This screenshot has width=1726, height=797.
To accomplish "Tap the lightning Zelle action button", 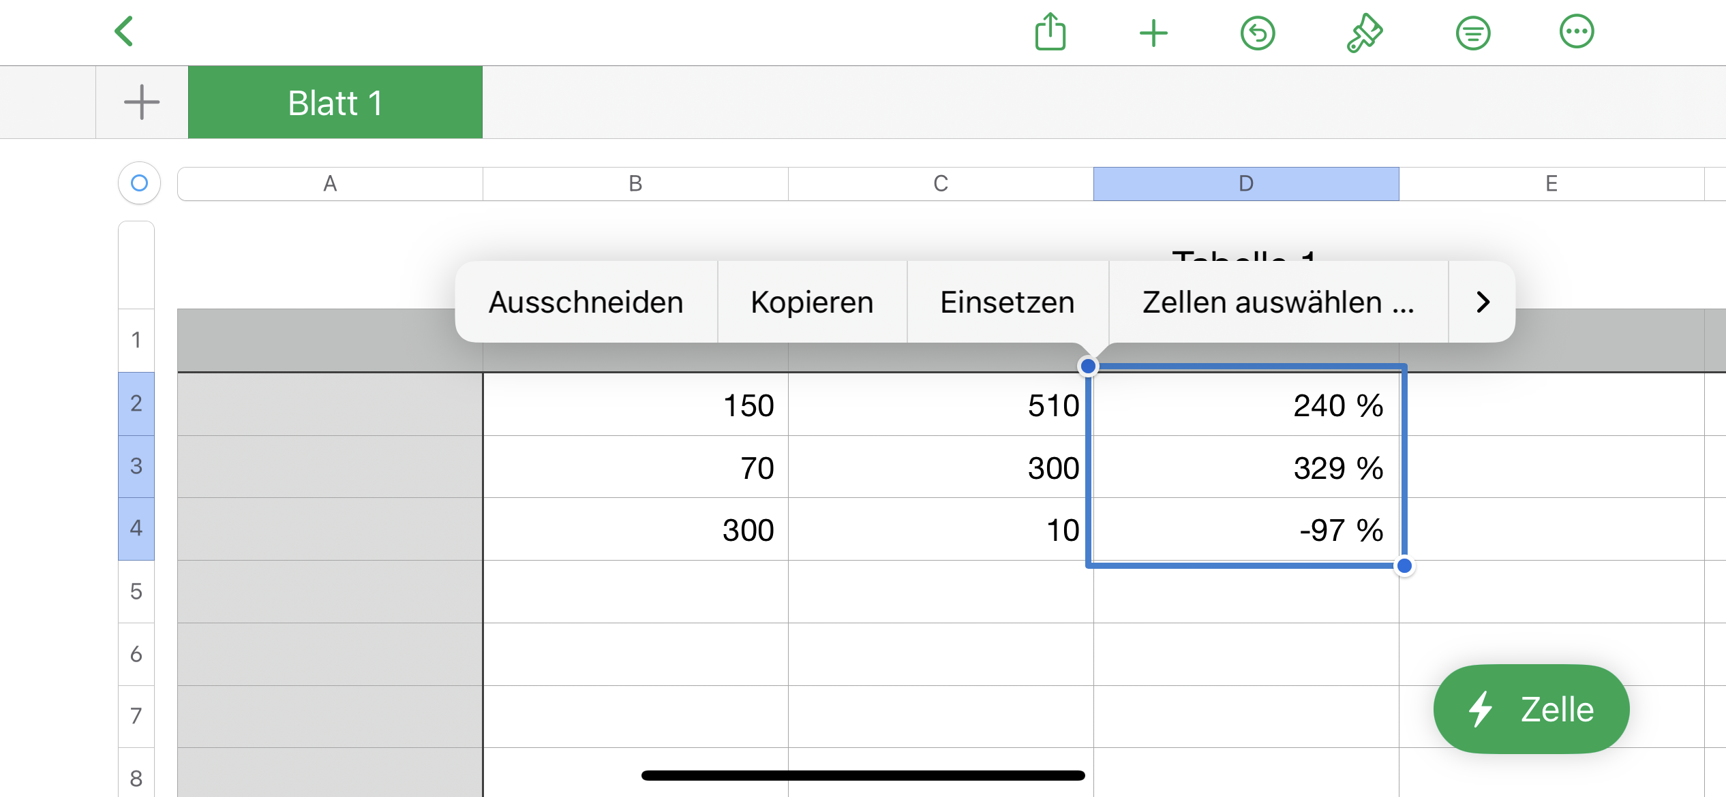I will (x=1531, y=709).
